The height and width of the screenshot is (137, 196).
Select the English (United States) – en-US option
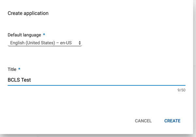click(x=41, y=43)
